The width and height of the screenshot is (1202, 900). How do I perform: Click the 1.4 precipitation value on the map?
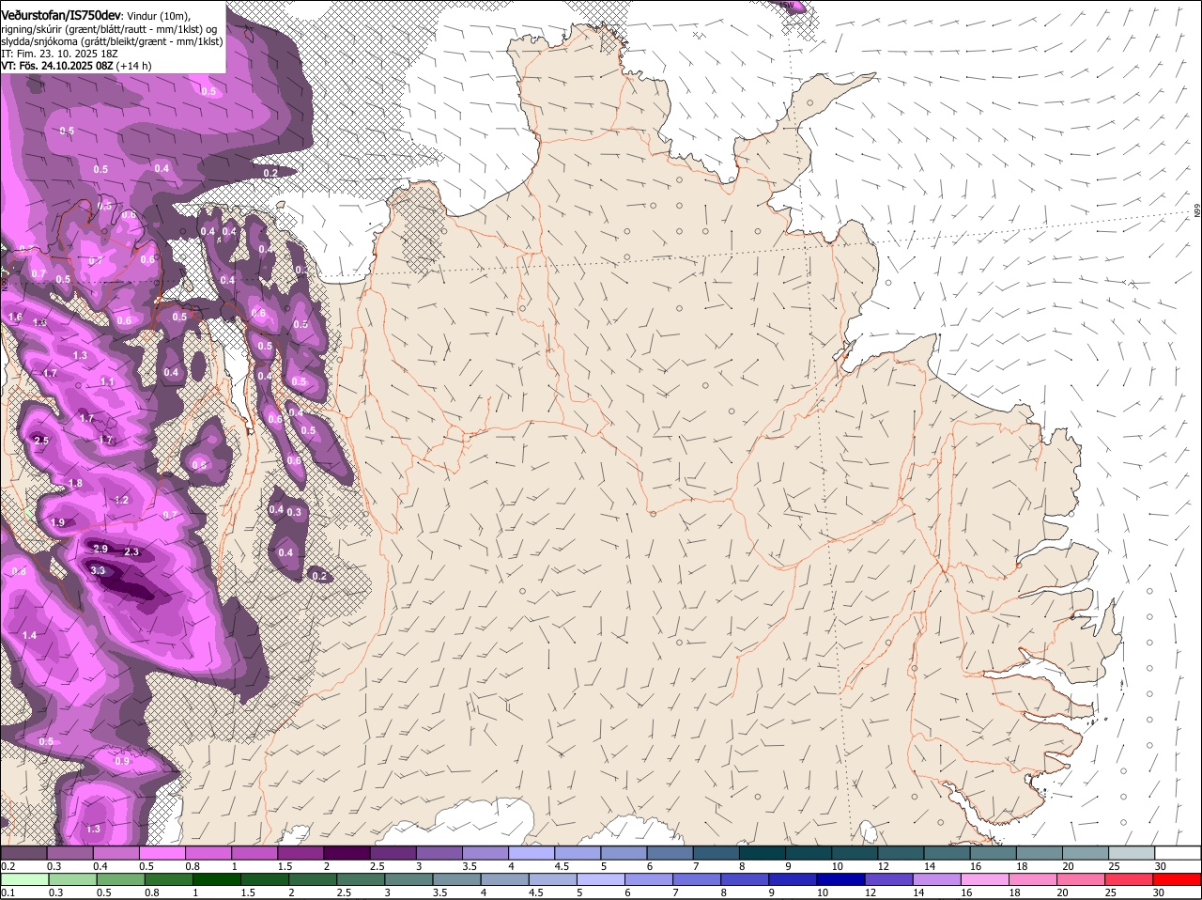point(29,635)
